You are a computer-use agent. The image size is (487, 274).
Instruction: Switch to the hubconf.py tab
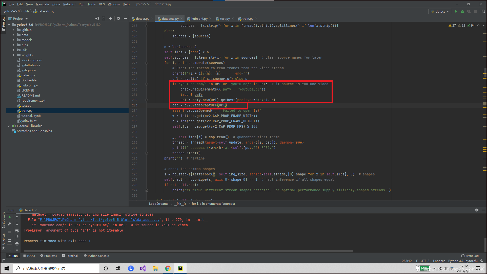tap(199, 19)
